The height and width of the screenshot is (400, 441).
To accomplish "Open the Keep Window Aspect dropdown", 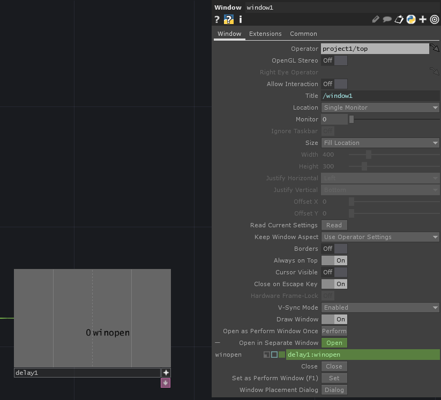I will (380, 237).
